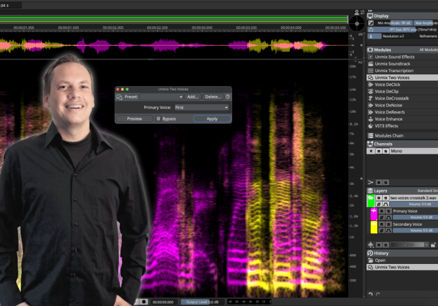Image resolution: width=438 pixels, height=306 pixels.
Task: Collapse the right panel with double arrows
Action: point(371,11)
